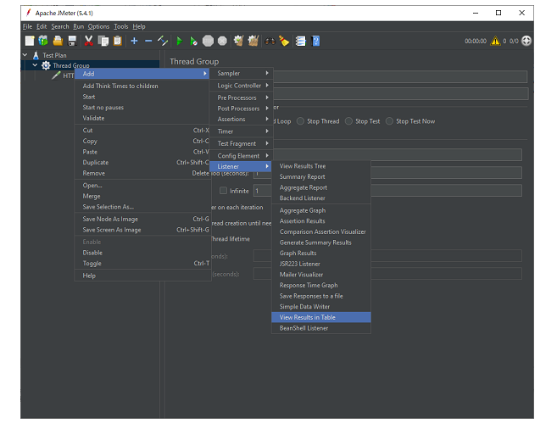Click the Stop toolbar icon
The image size is (557, 429).
point(208,41)
